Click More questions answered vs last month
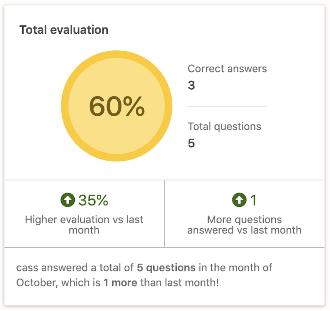This screenshot has width=330, height=311. [244, 225]
